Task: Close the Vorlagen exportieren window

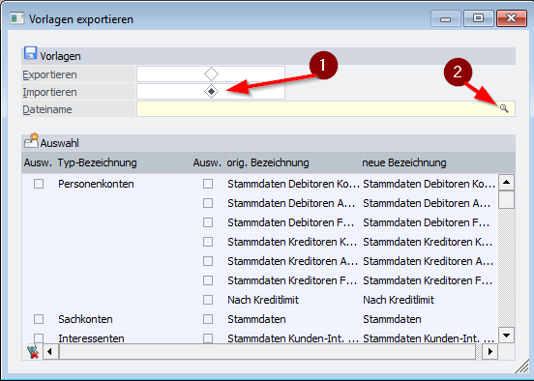Action: 511,18
